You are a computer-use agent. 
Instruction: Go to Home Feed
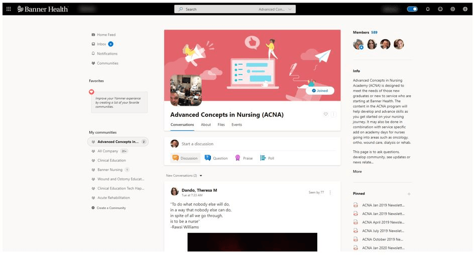[x=103, y=35]
